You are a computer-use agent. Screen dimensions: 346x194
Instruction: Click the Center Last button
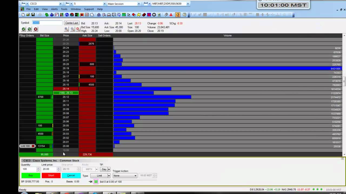[72, 23]
